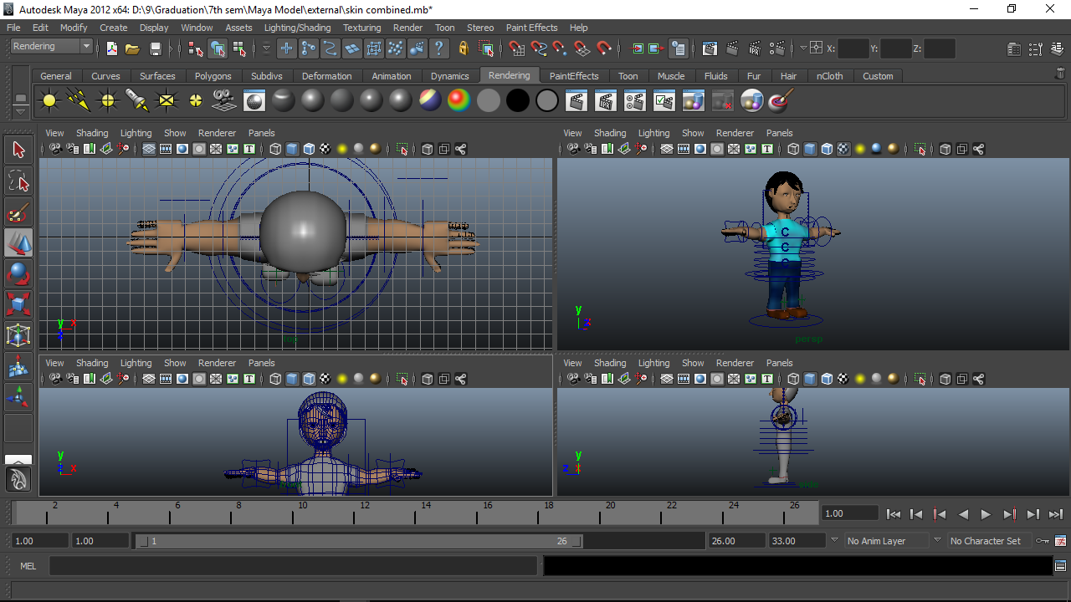
Task: Select the Lasso tool in the toolbox
Action: [x=18, y=180]
